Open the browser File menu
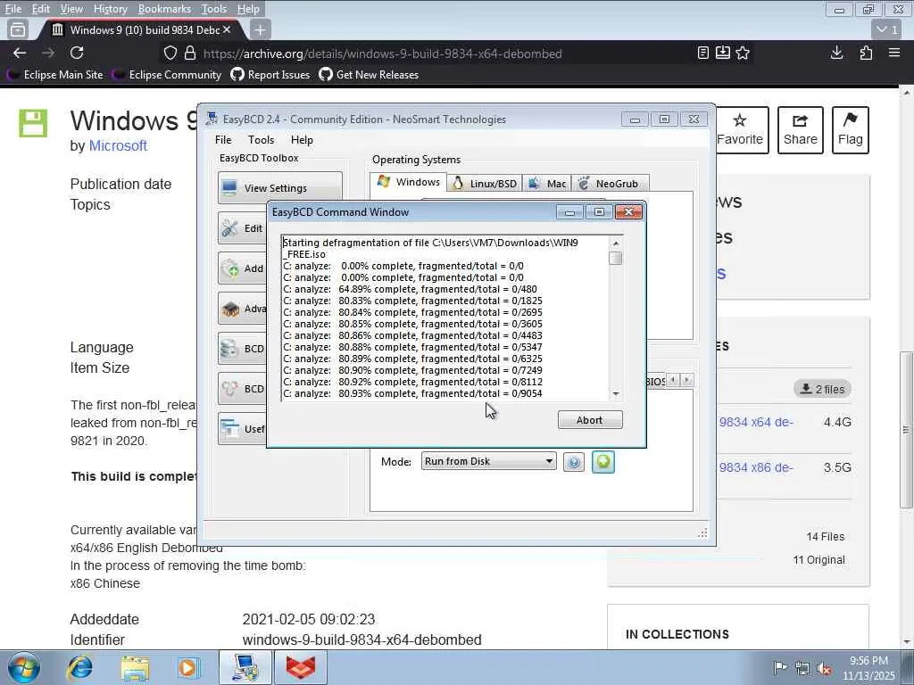The height and width of the screenshot is (685, 914). [12, 9]
